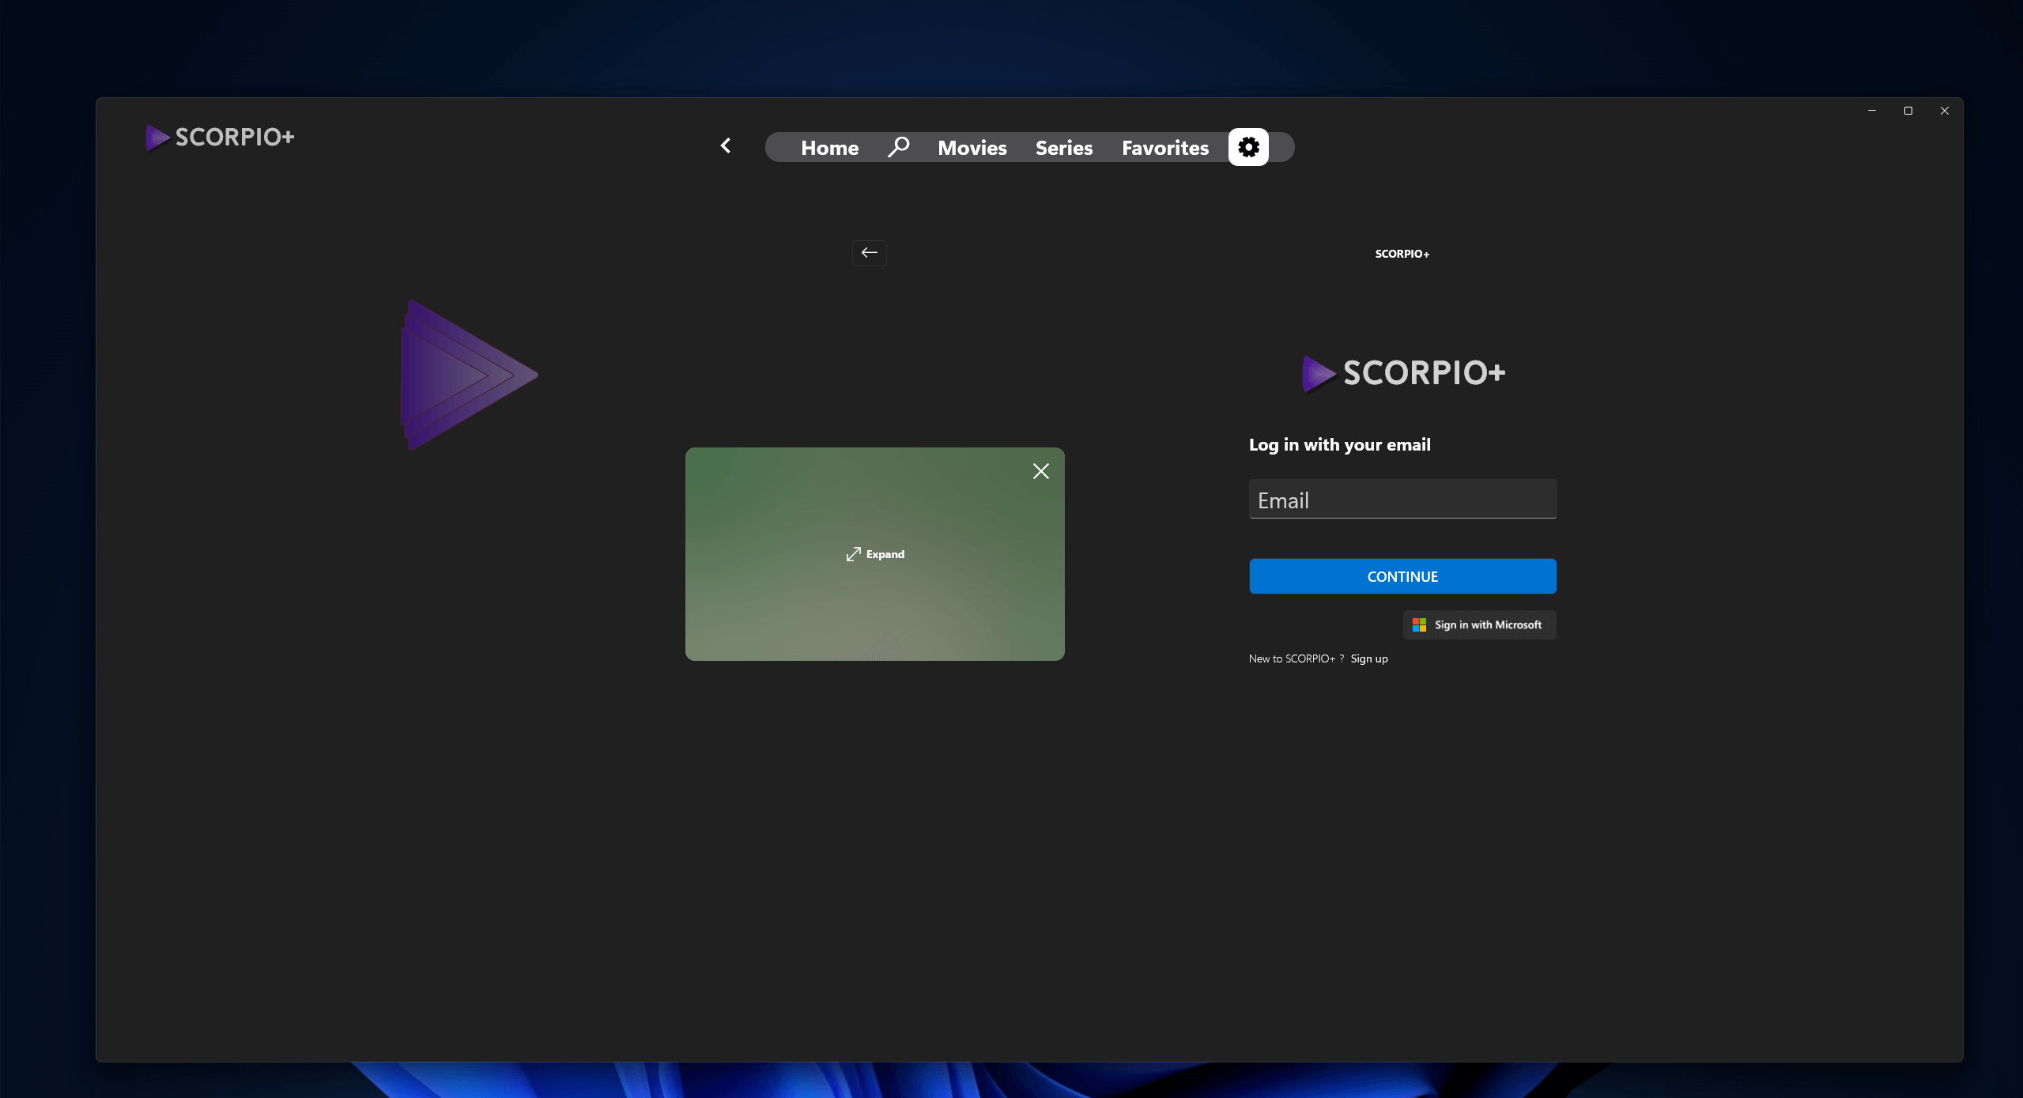Dismiss the green card with its X

click(x=1040, y=470)
